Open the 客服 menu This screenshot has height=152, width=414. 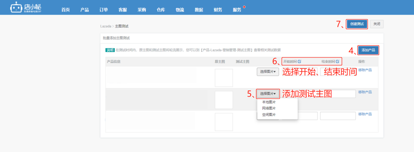pos(123,10)
